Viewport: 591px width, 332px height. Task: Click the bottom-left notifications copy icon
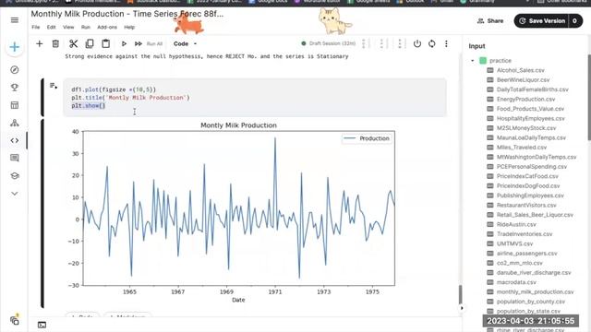pos(15,320)
